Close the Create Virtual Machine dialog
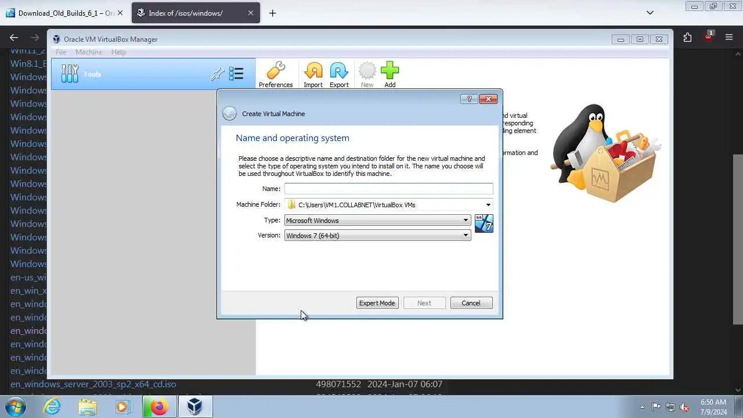Image resolution: width=743 pixels, height=418 pixels. [x=488, y=99]
